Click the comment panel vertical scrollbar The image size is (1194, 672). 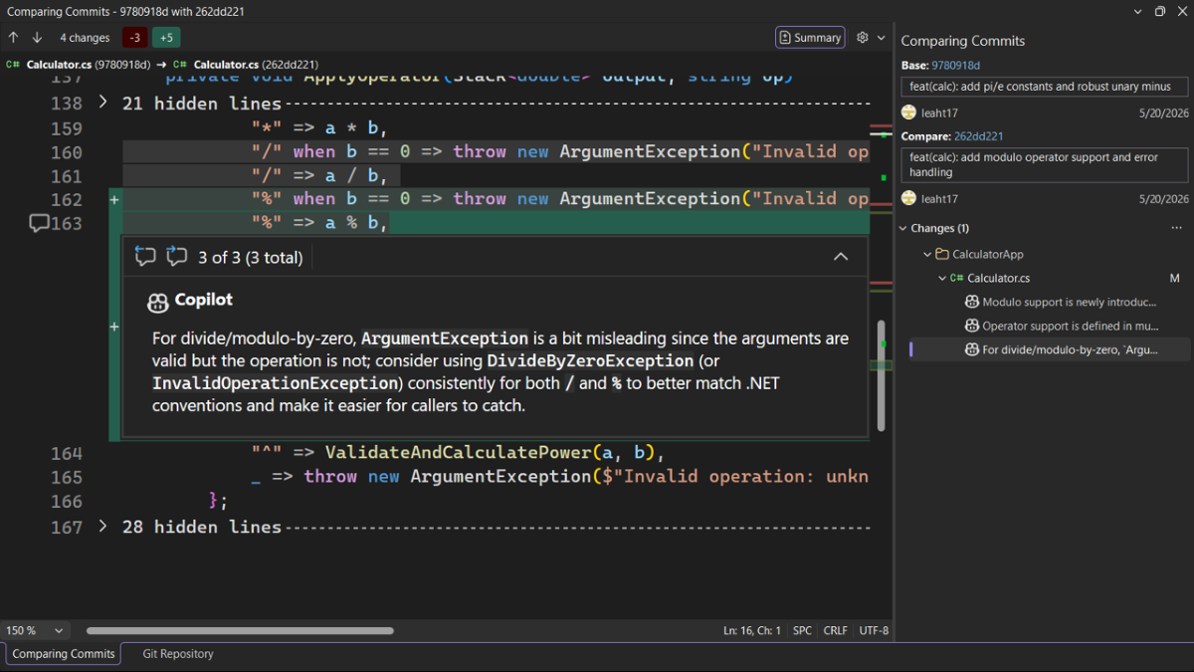click(881, 376)
